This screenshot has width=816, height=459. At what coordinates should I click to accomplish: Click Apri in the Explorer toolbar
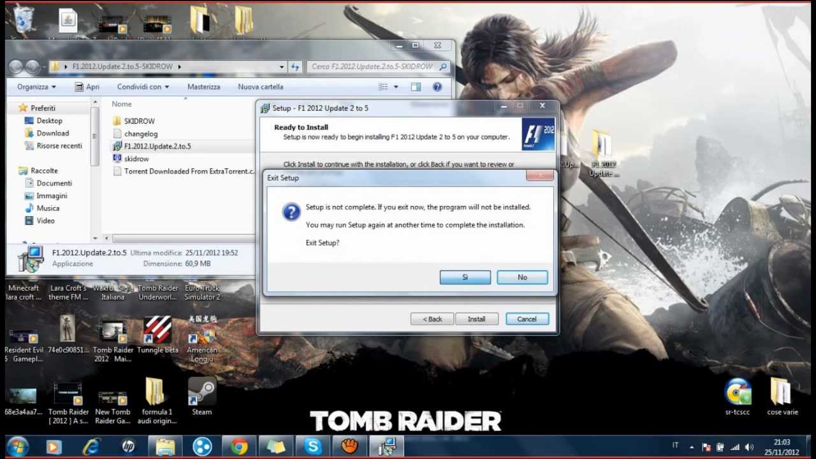pyautogui.click(x=87, y=87)
